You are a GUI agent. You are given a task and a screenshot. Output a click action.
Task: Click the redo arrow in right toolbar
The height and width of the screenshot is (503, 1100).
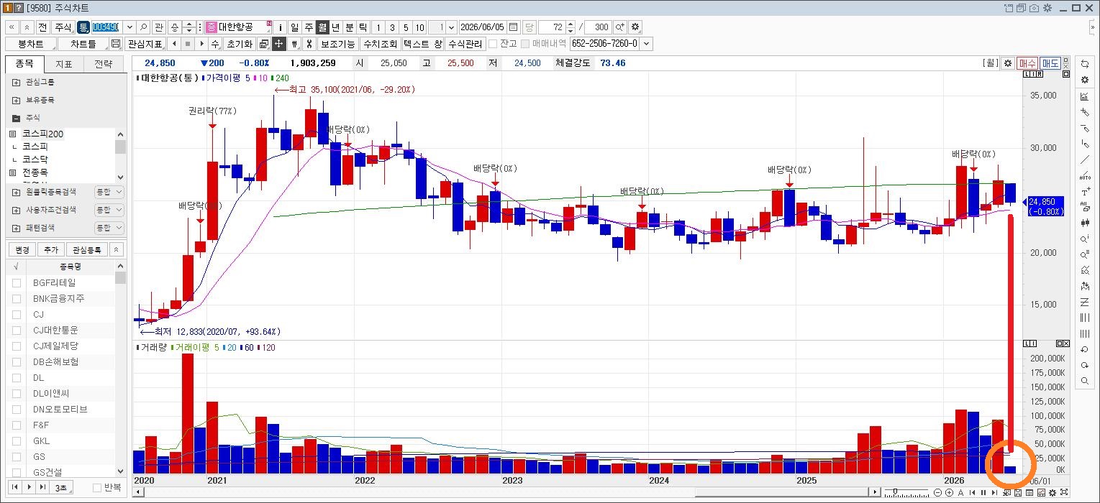coord(1085,365)
